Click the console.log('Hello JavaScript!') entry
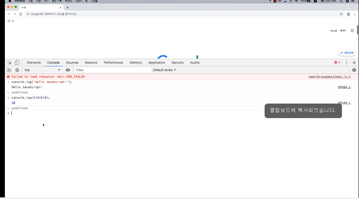Viewport: 359px width, 199px height. tap(41, 82)
